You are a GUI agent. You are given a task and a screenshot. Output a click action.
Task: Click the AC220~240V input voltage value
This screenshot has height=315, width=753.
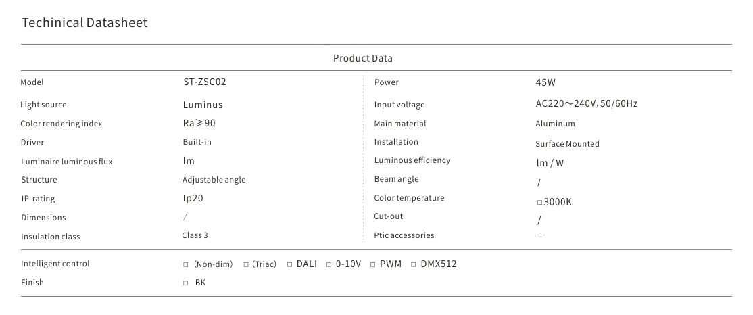coord(586,104)
